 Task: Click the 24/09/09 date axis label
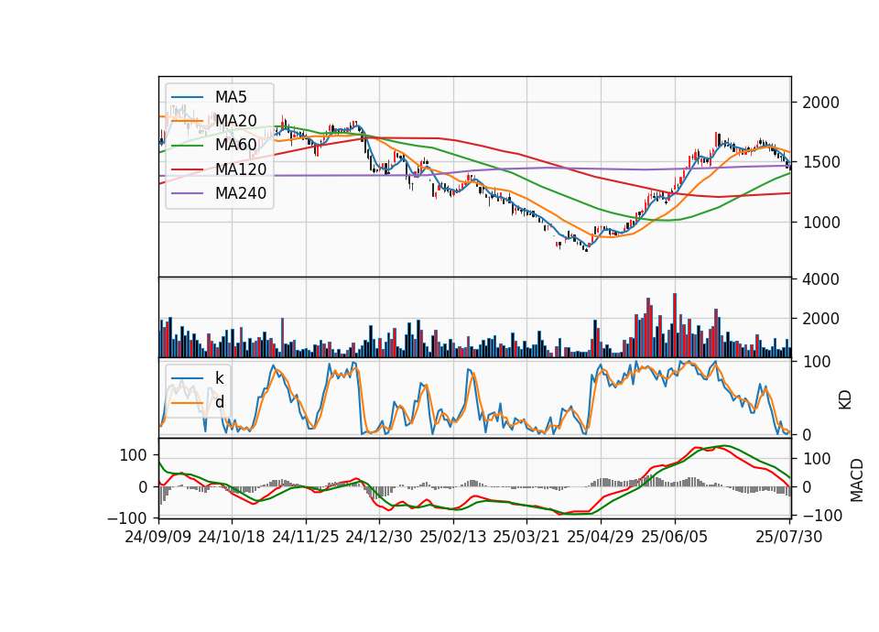point(158,537)
